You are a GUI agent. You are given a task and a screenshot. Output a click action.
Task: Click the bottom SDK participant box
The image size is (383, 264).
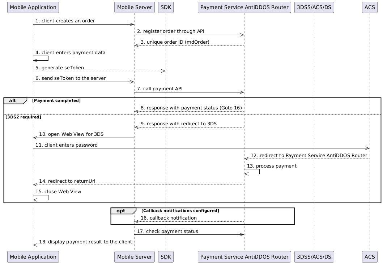pyautogui.click(x=166, y=257)
